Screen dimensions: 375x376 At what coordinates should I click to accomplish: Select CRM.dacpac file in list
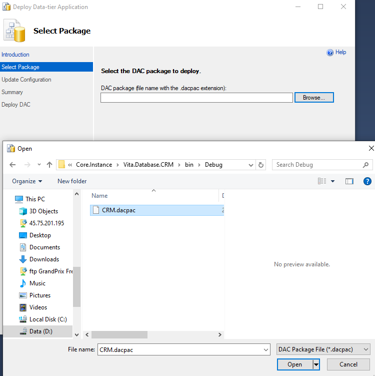click(x=118, y=210)
